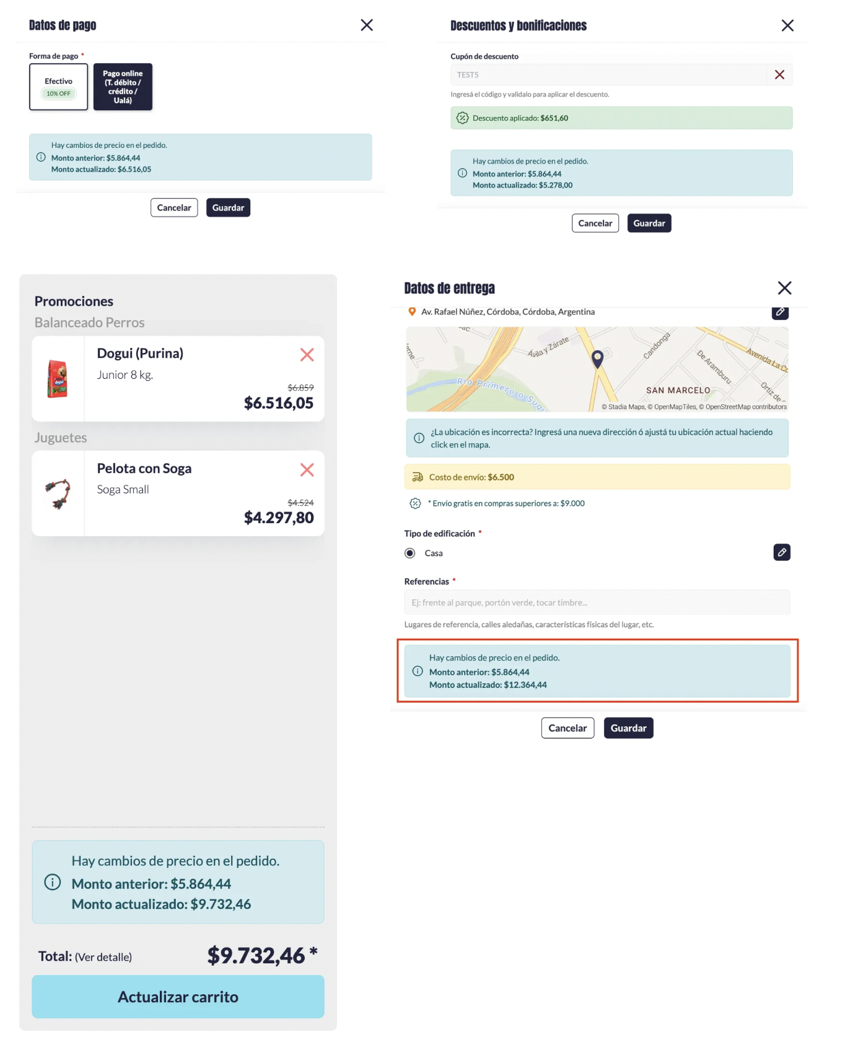Viewport: 845px width, 1045px height.
Task: Remove Dogui (Purina) from the cart
Action: pos(307,355)
